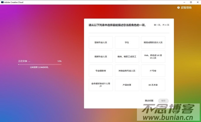Select the 视频专业人员 option
Viewport: 201px width, 122px height.
(x=101, y=57)
